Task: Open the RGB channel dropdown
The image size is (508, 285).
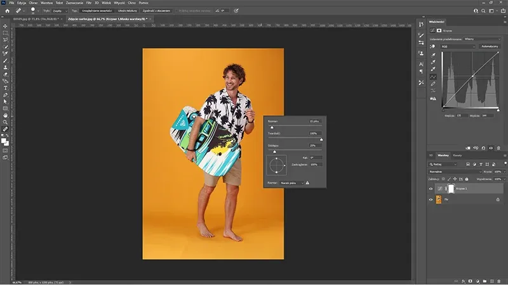Action: 458,46
